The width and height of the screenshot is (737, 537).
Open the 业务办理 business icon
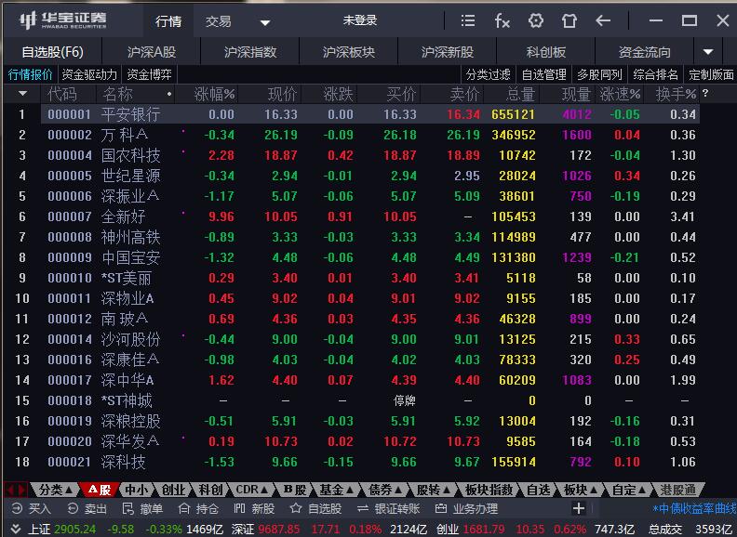pos(466,508)
